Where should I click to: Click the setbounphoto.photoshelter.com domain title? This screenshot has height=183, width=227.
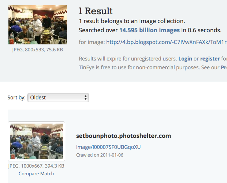point(123,136)
